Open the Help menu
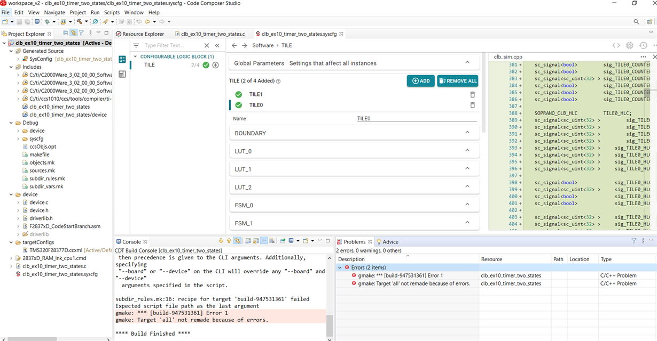Image resolution: width=657 pixels, height=341 pixels. (154, 12)
